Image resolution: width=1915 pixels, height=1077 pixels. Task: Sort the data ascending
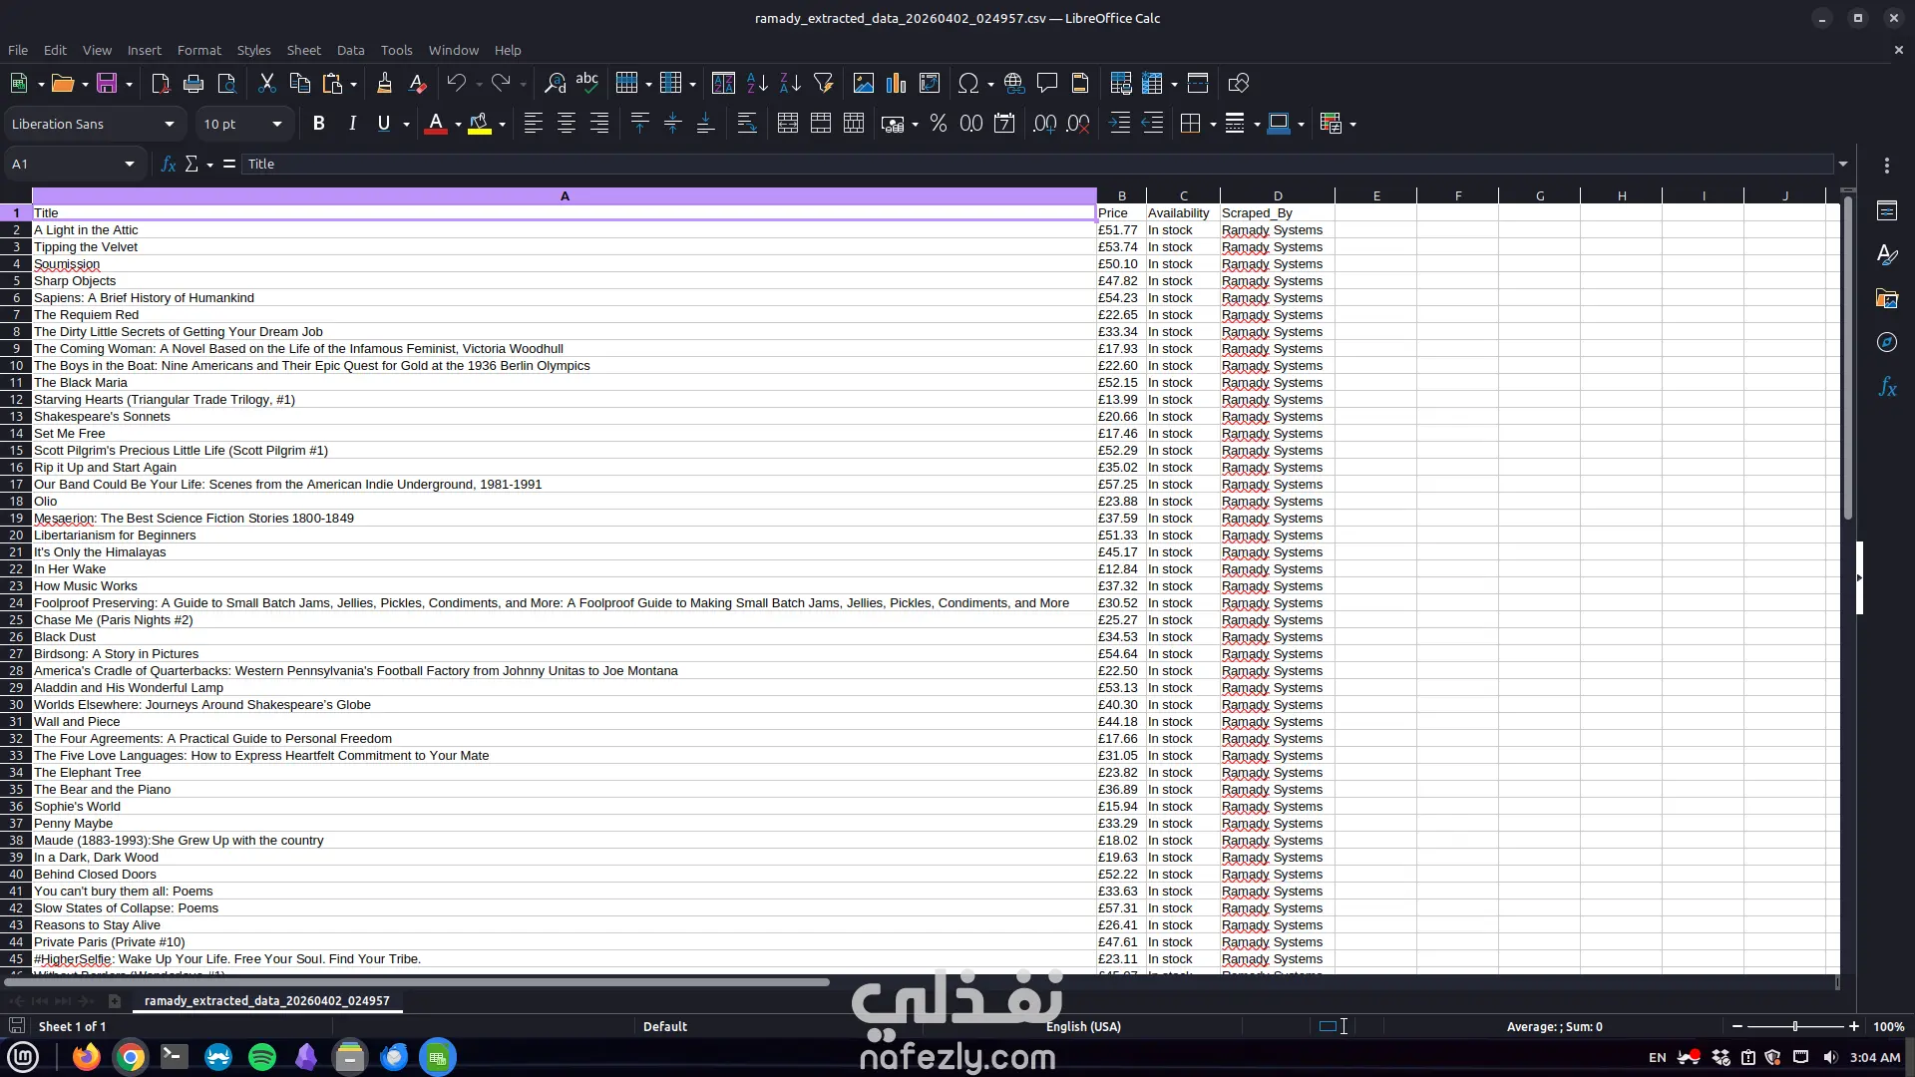pos(757,84)
